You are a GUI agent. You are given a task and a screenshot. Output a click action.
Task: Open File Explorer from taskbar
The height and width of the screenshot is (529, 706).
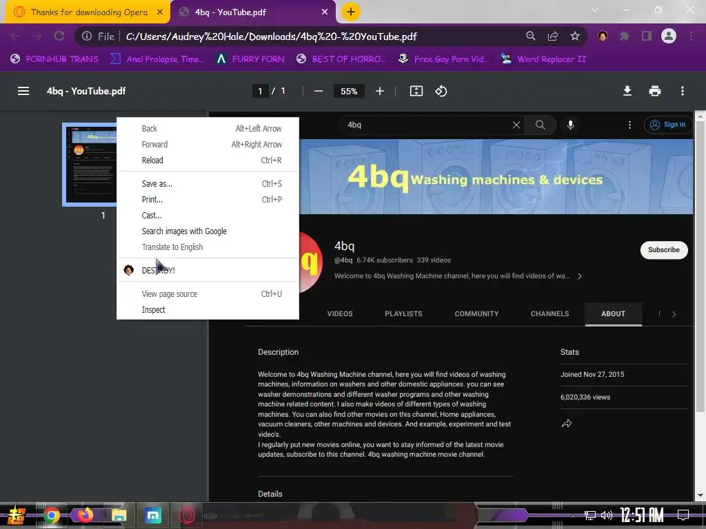[119, 515]
